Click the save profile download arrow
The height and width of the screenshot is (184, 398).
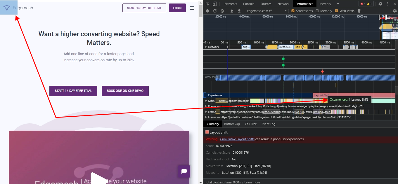[239, 11]
